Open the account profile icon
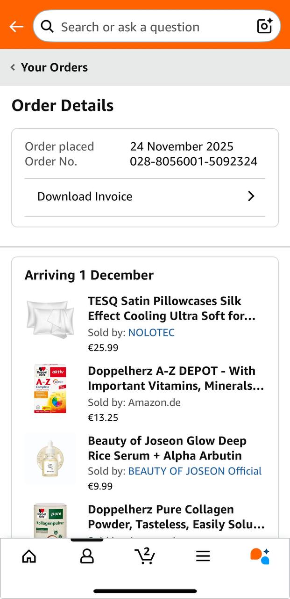The width and height of the screenshot is (290, 599). coord(87,556)
